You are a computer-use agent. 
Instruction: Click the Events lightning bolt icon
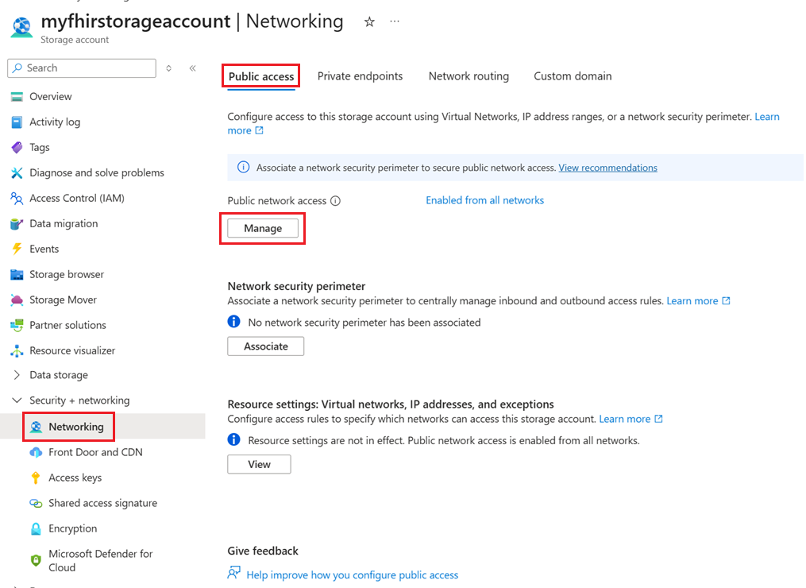[x=17, y=249]
